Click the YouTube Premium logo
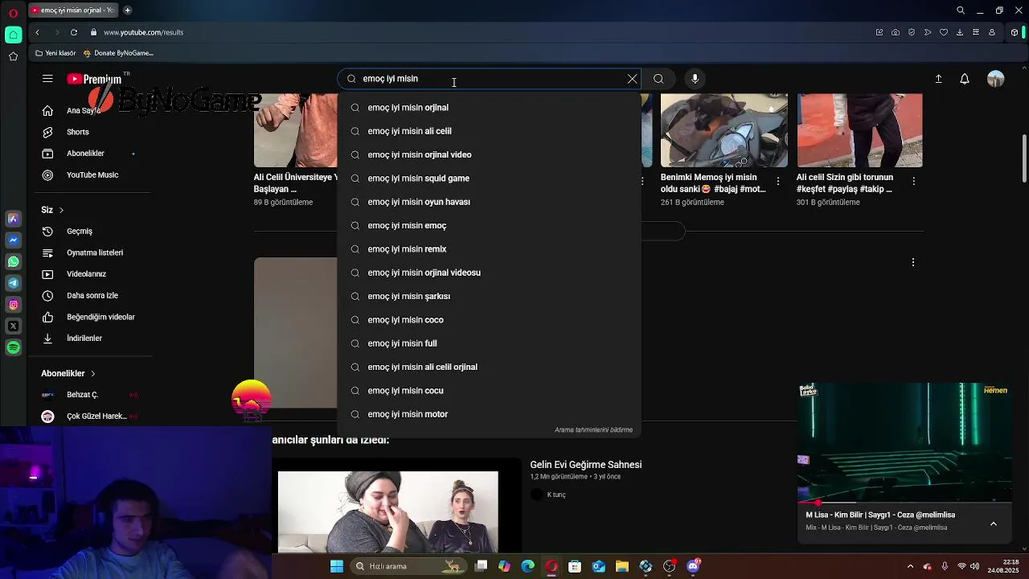 pyautogui.click(x=94, y=79)
